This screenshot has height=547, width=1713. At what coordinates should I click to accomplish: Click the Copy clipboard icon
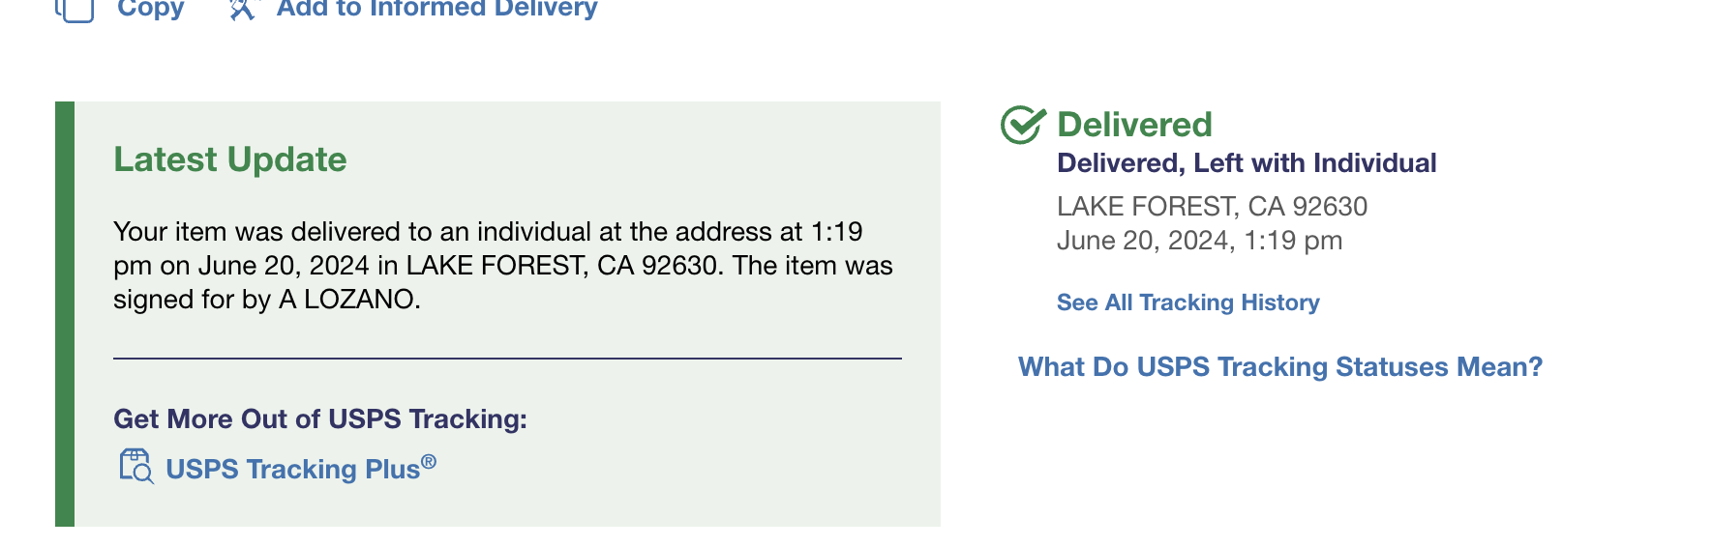(75, 10)
